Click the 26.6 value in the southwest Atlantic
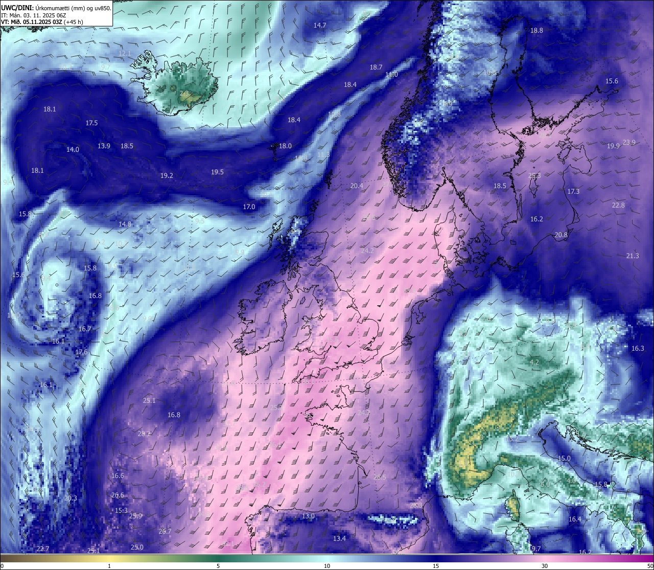 click(x=118, y=495)
